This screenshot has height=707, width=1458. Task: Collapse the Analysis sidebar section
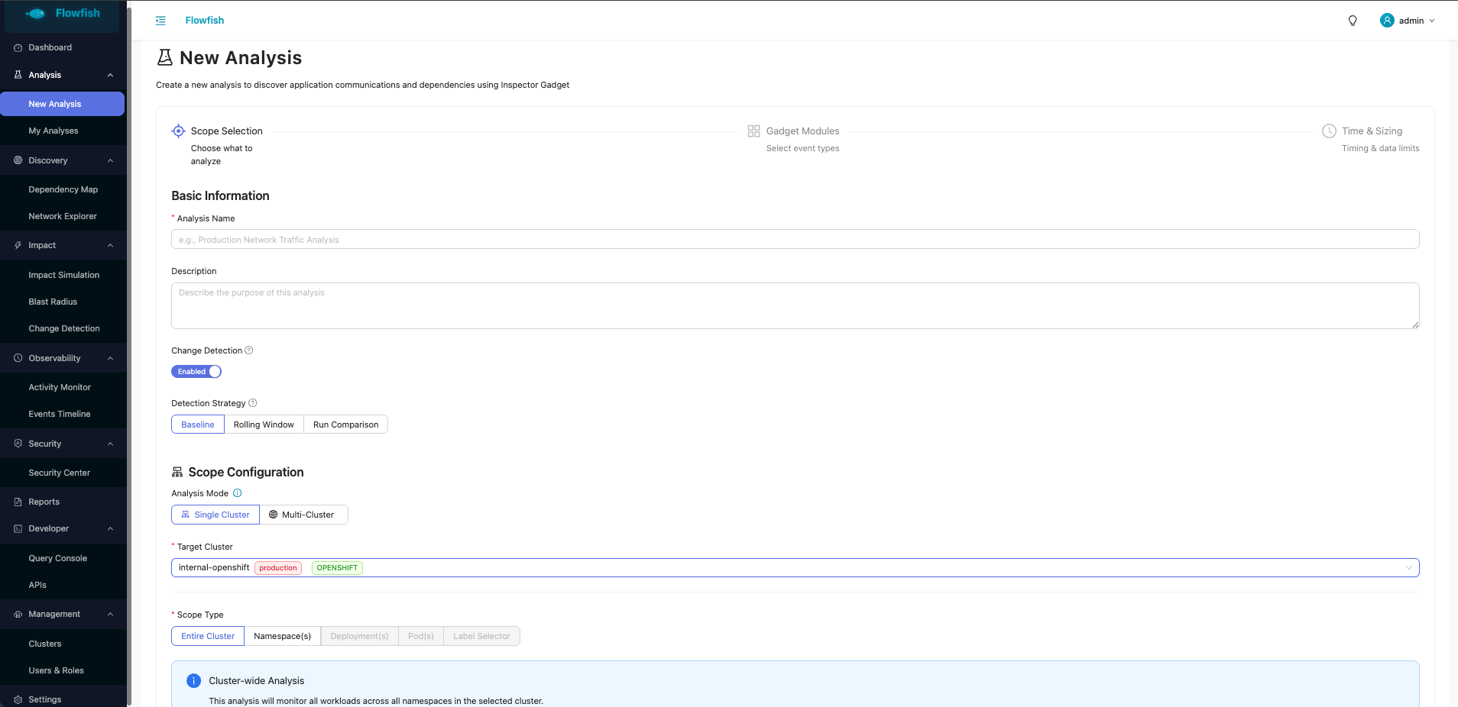coord(110,75)
